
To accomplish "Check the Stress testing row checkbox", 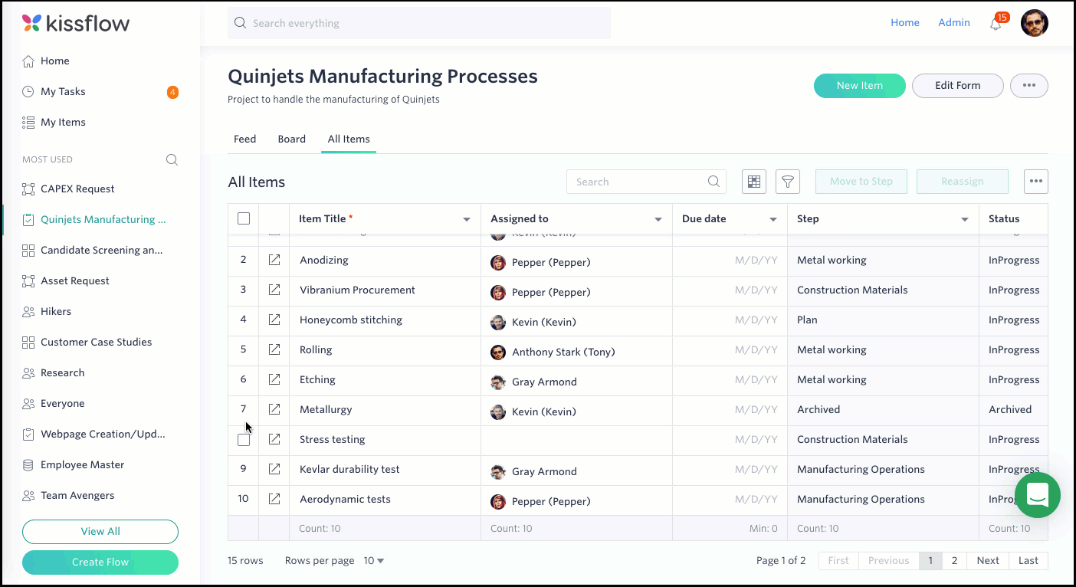I will point(244,440).
